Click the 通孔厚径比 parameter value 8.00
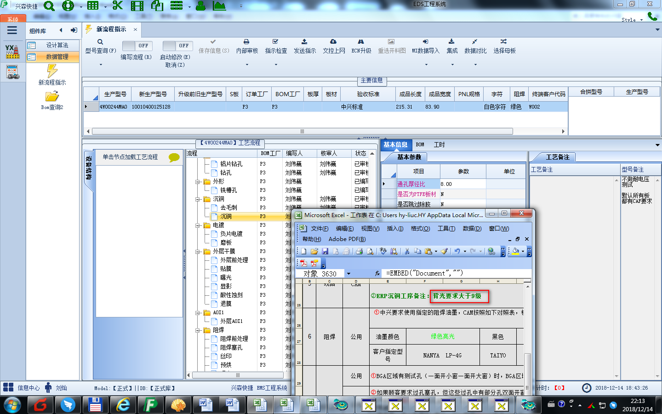This screenshot has width=662, height=414. coord(462,184)
